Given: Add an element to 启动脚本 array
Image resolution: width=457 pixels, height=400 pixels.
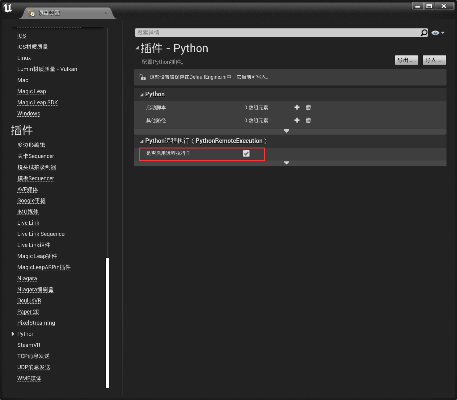Looking at the screenshot, I should tap(297, 107).
